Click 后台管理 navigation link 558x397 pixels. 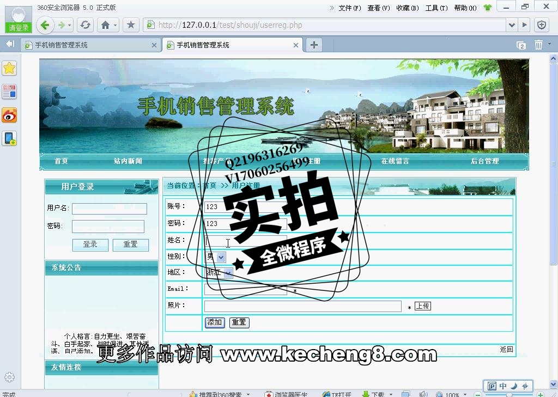point(484,161)
